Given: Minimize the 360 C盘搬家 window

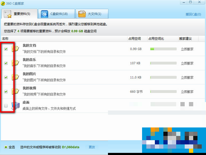Looking at the screenshot, I should pyautogui.click(x=184, y=2).
